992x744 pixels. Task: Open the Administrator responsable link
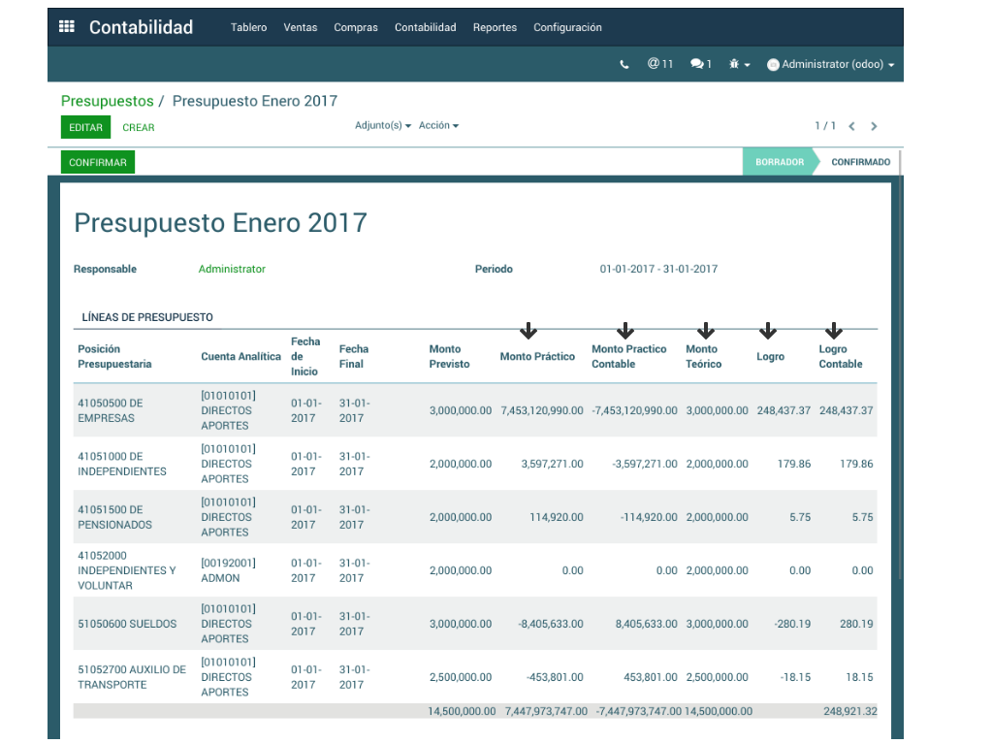point(232,269)
